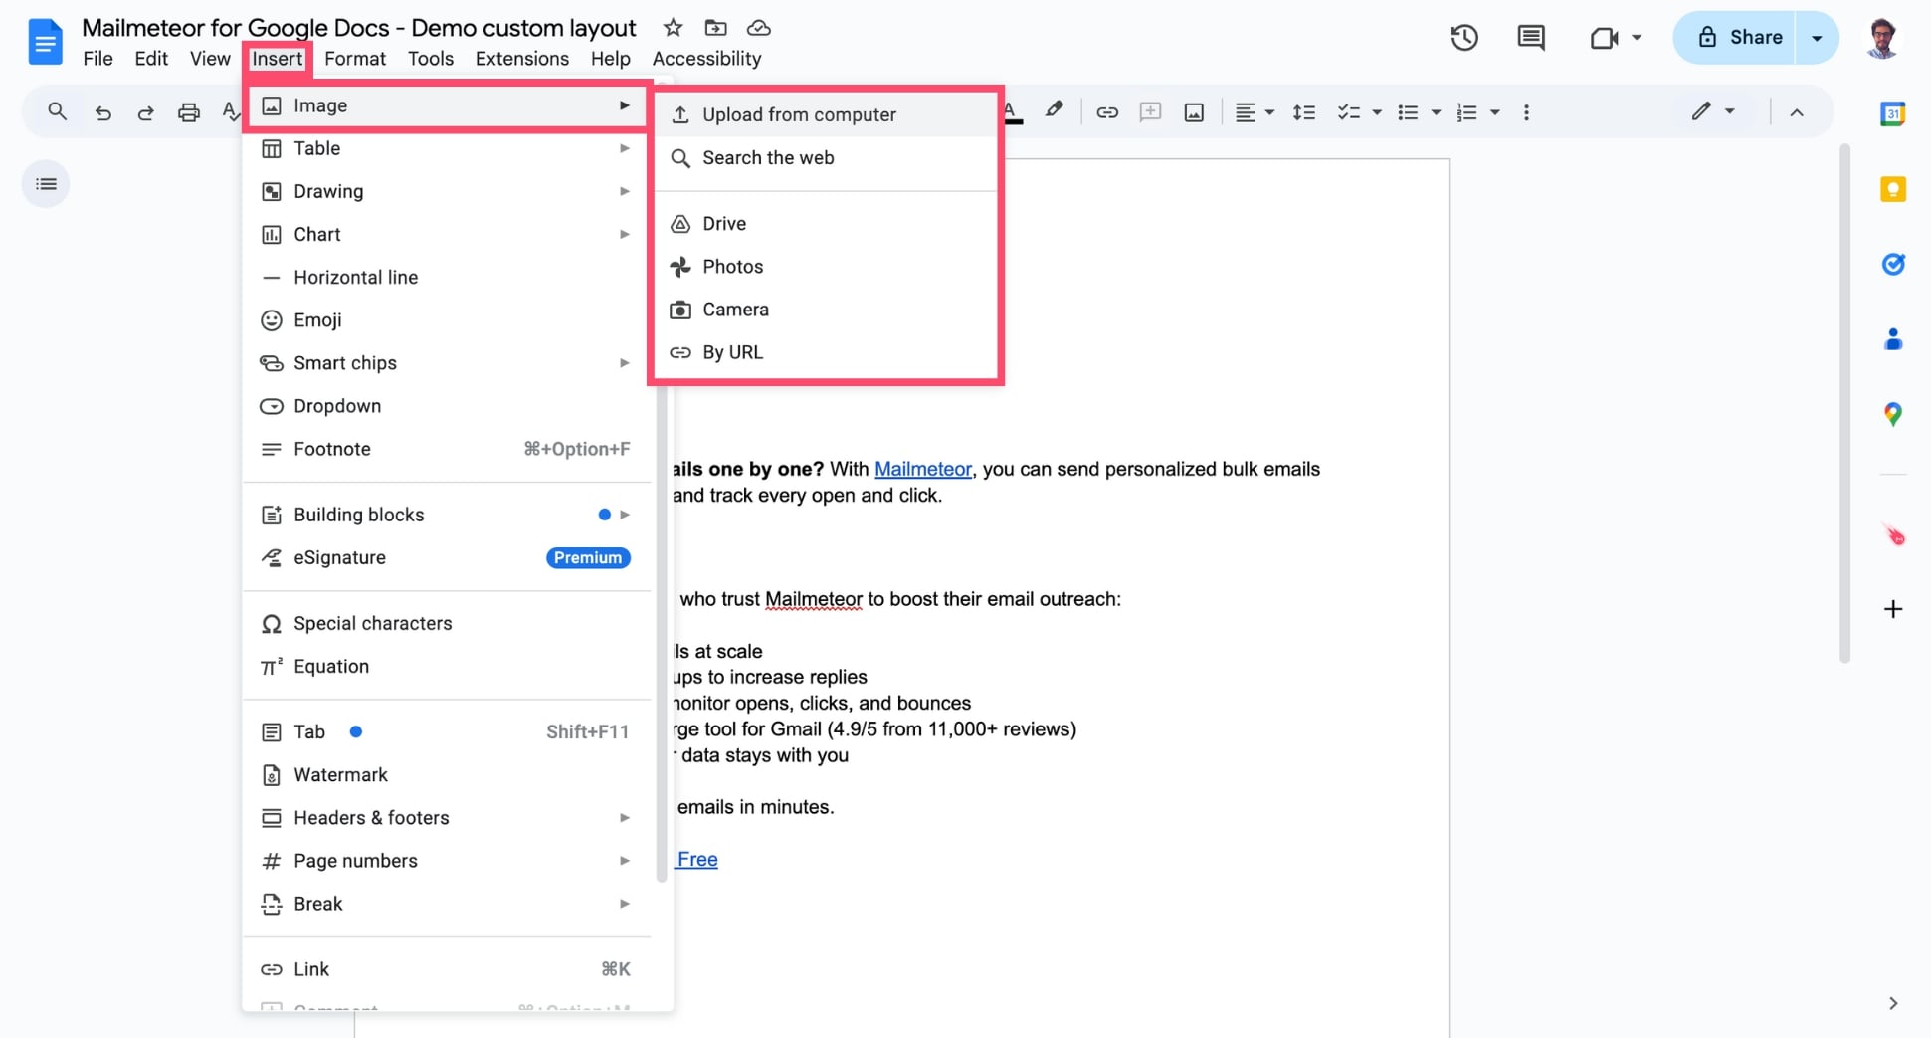
Task: Insert a link from toolbar
Action: click(x=1106, y=112)
